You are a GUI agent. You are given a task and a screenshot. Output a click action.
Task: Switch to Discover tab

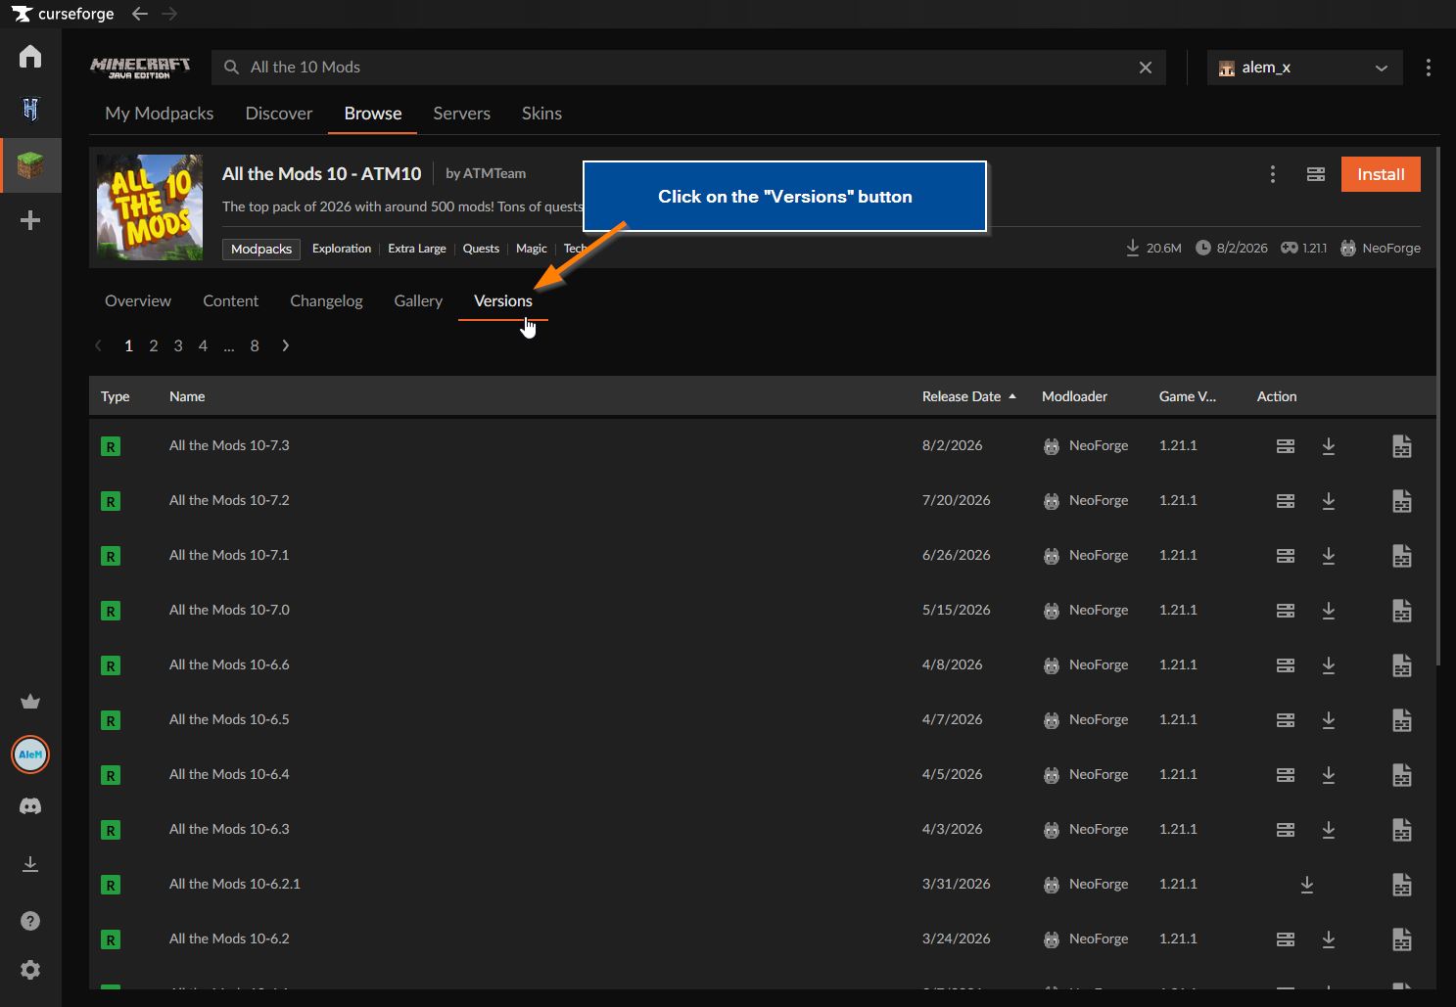pyautogui.click(x=279, y=114)
